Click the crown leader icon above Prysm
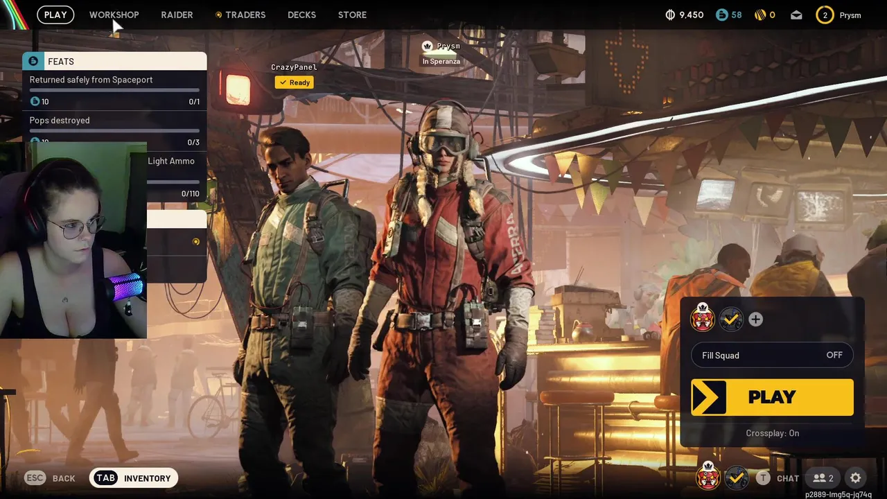The width and height of the screenshot is (887, 499). click(x=428, y=46)
